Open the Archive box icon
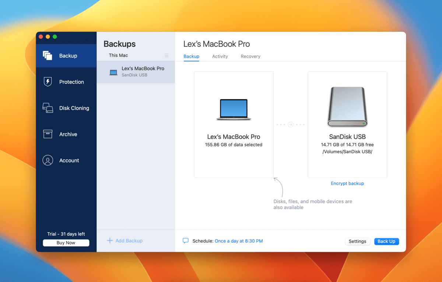The height and width of the screenshot is (282, 442). pyautogui.click(x=48, y=134)
